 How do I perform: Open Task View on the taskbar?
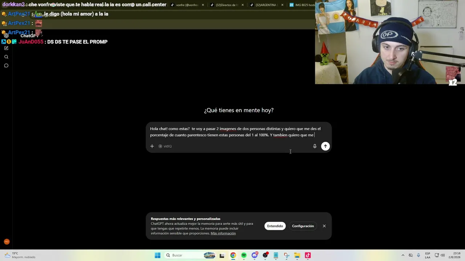(x=222, y=255)
